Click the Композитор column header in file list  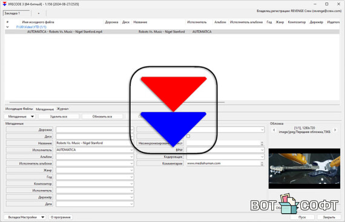coord(297,22)
